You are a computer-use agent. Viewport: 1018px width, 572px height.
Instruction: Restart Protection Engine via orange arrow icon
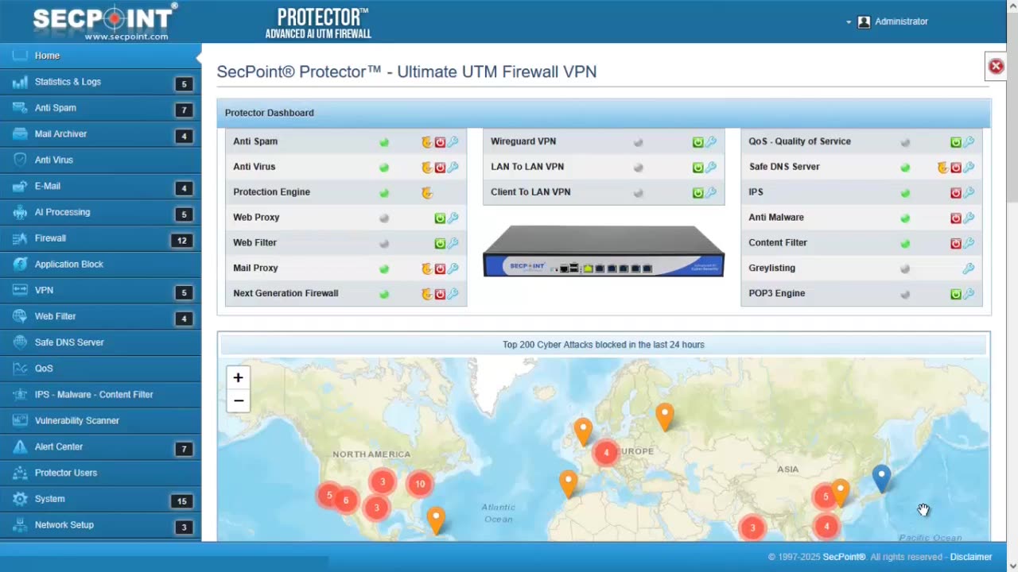[426, 193]
